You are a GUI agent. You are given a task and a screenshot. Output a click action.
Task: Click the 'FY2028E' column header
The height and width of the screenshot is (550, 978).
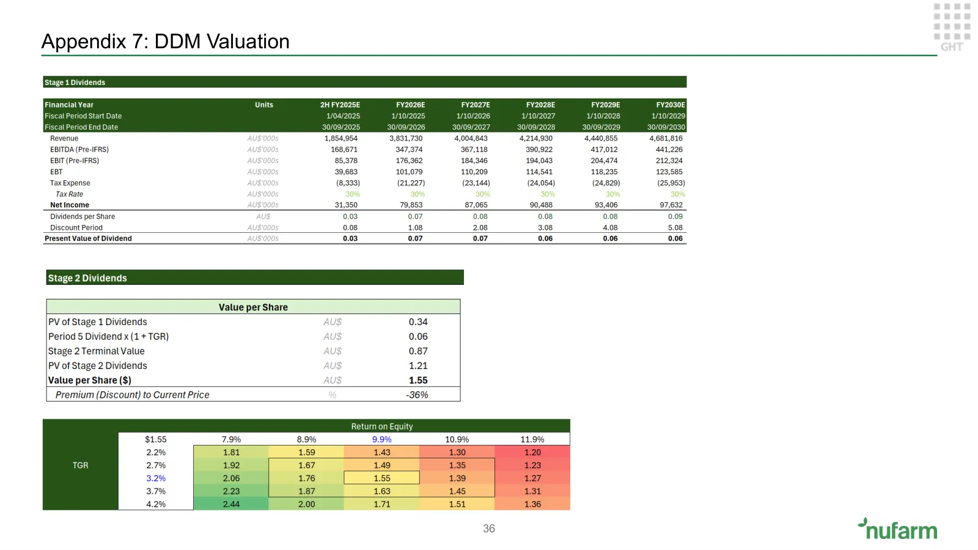[540, 105]
